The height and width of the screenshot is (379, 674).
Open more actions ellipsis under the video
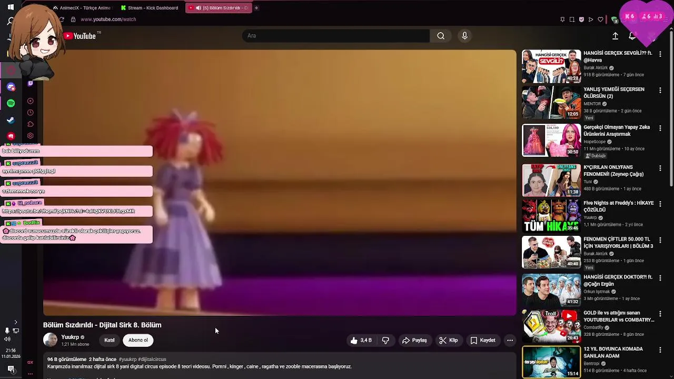point(510,340)
